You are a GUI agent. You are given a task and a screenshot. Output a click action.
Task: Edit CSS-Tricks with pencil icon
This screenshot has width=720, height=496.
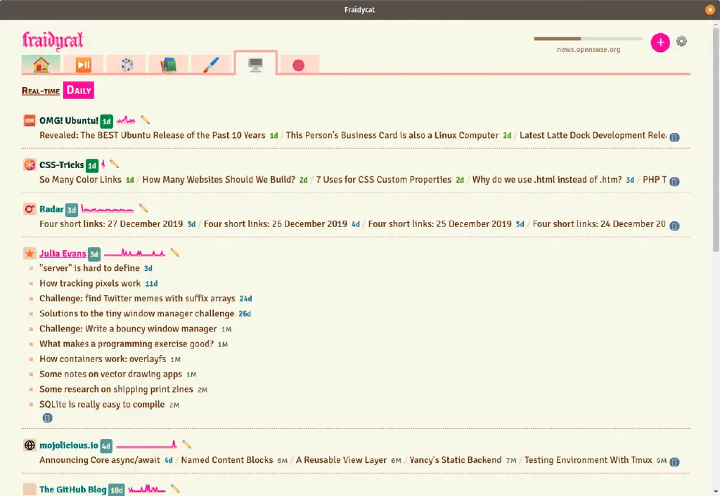tap(115, 164)
